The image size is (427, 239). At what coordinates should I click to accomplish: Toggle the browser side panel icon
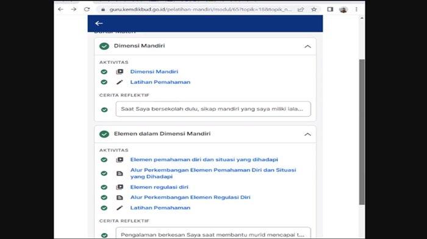pyautogui.click(x=330, y=10)
